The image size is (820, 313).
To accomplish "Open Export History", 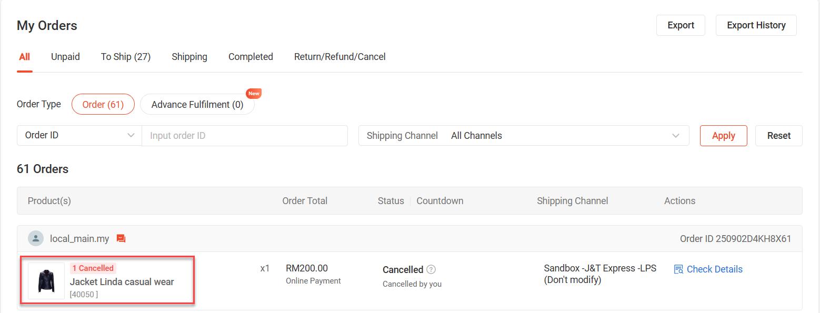I will [x=756, y=25].
